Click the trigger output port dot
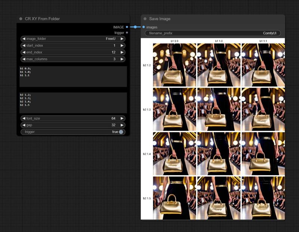 point(127,33)
